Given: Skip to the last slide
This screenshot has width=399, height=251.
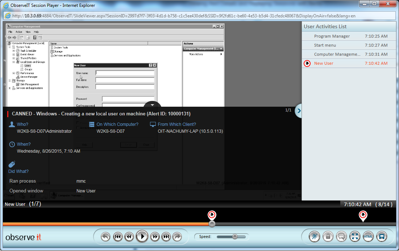Looking at the screenshot, I should (166, 237).
